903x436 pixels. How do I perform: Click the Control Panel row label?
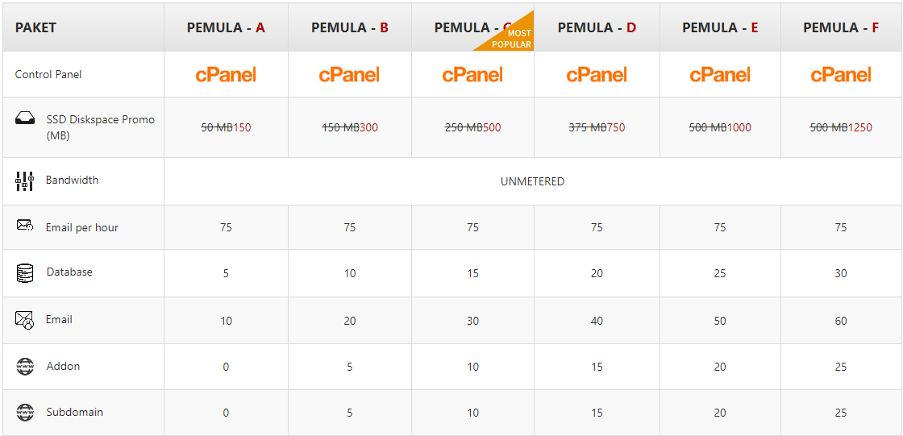pyautogui.click(x=48, y=74)
